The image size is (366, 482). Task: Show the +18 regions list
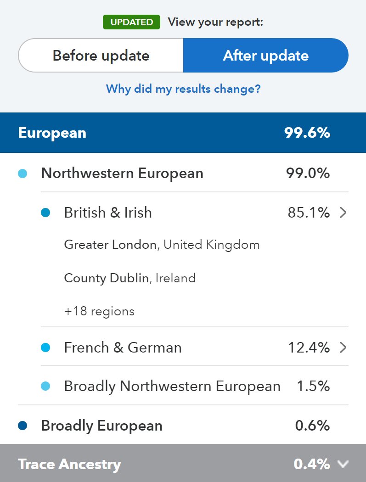[x=99, y=311]
